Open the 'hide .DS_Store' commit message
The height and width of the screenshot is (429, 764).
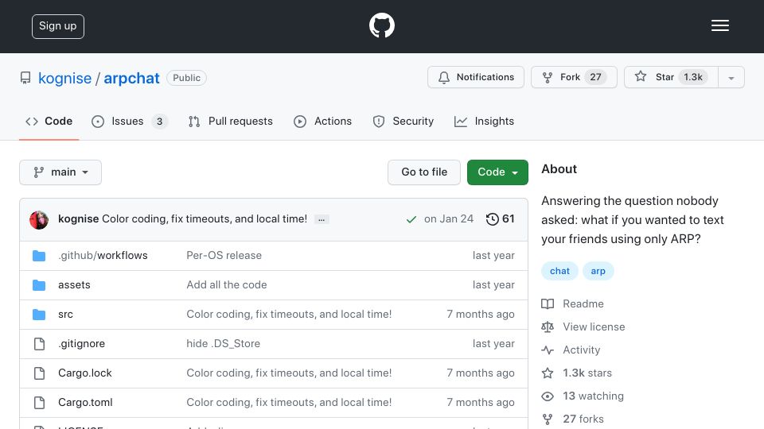coord(223,344)
